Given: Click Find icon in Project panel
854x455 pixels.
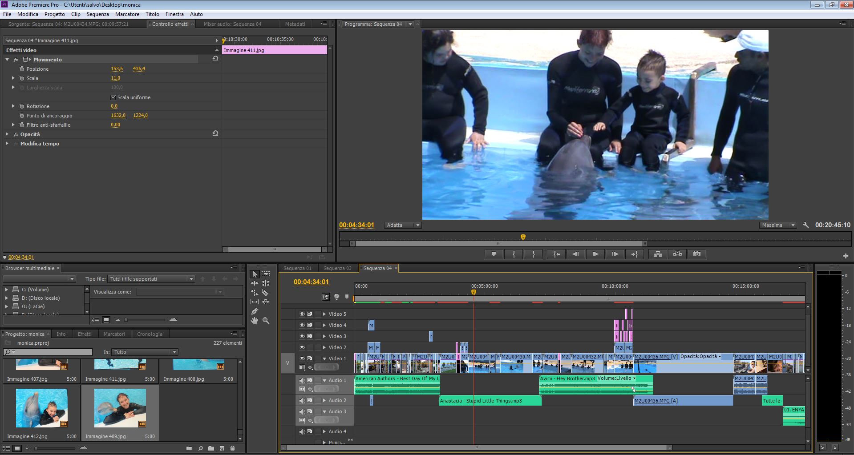Looking at the screenshot, I should click(x=201, y=448).
